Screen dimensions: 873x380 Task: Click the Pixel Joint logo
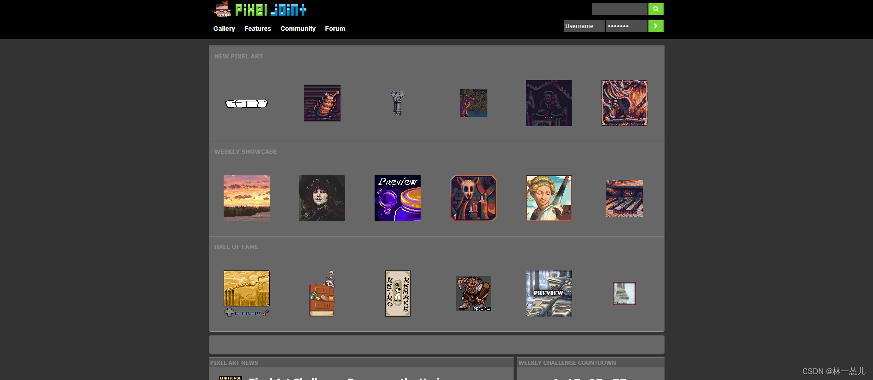click(x=259, y=9)
